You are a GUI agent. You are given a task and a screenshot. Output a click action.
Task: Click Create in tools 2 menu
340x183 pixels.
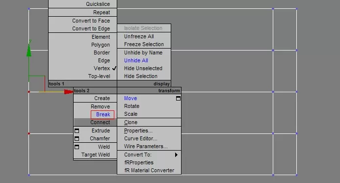102,98
